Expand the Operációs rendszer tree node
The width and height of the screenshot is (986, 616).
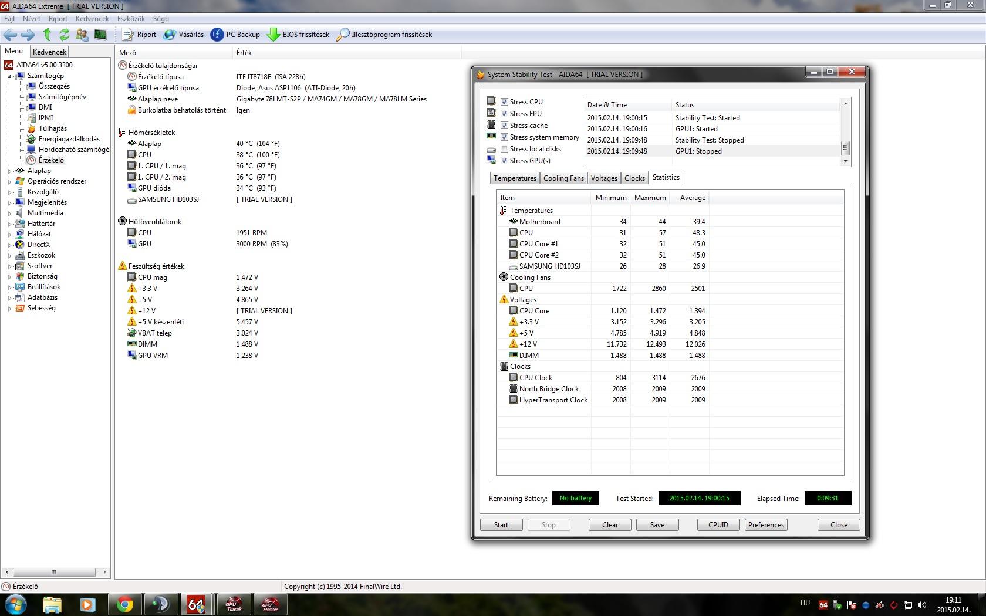tap(9, 182)
